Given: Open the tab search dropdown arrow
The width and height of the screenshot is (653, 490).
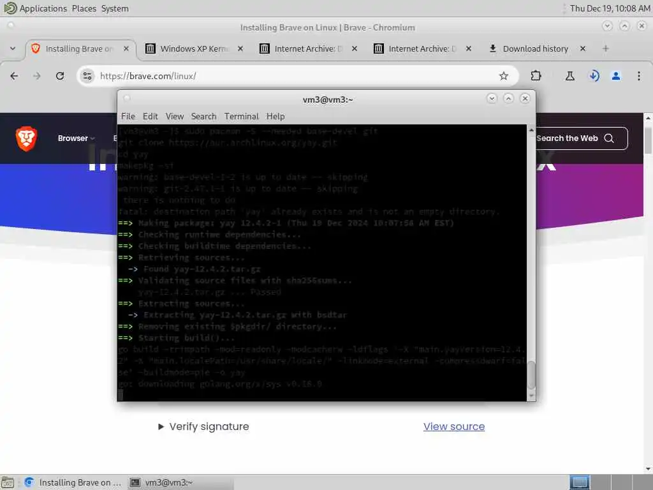Looking at the screenshot, I should pos(13,48).
